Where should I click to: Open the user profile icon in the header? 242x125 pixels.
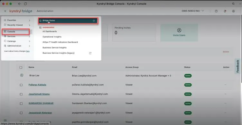234,11
